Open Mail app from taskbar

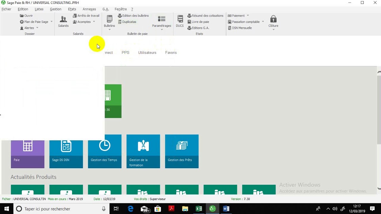click(145, 209)
